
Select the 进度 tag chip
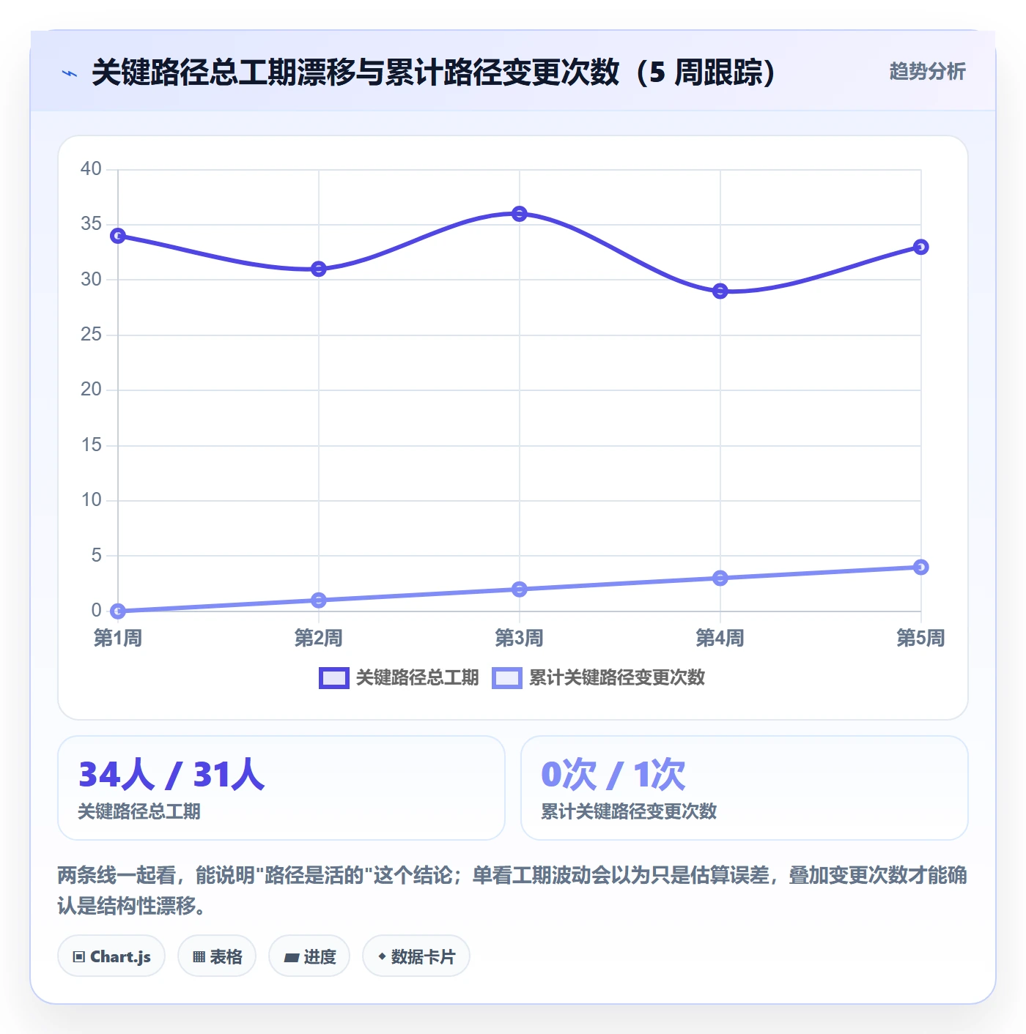tap(309, 956)
